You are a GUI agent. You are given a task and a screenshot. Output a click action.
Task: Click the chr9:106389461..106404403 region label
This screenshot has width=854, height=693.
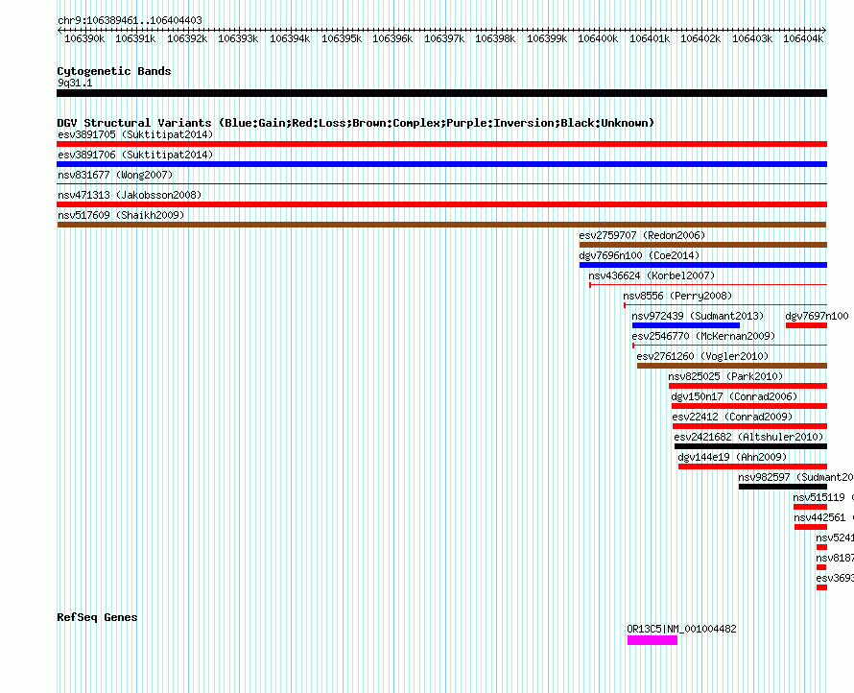130,20
